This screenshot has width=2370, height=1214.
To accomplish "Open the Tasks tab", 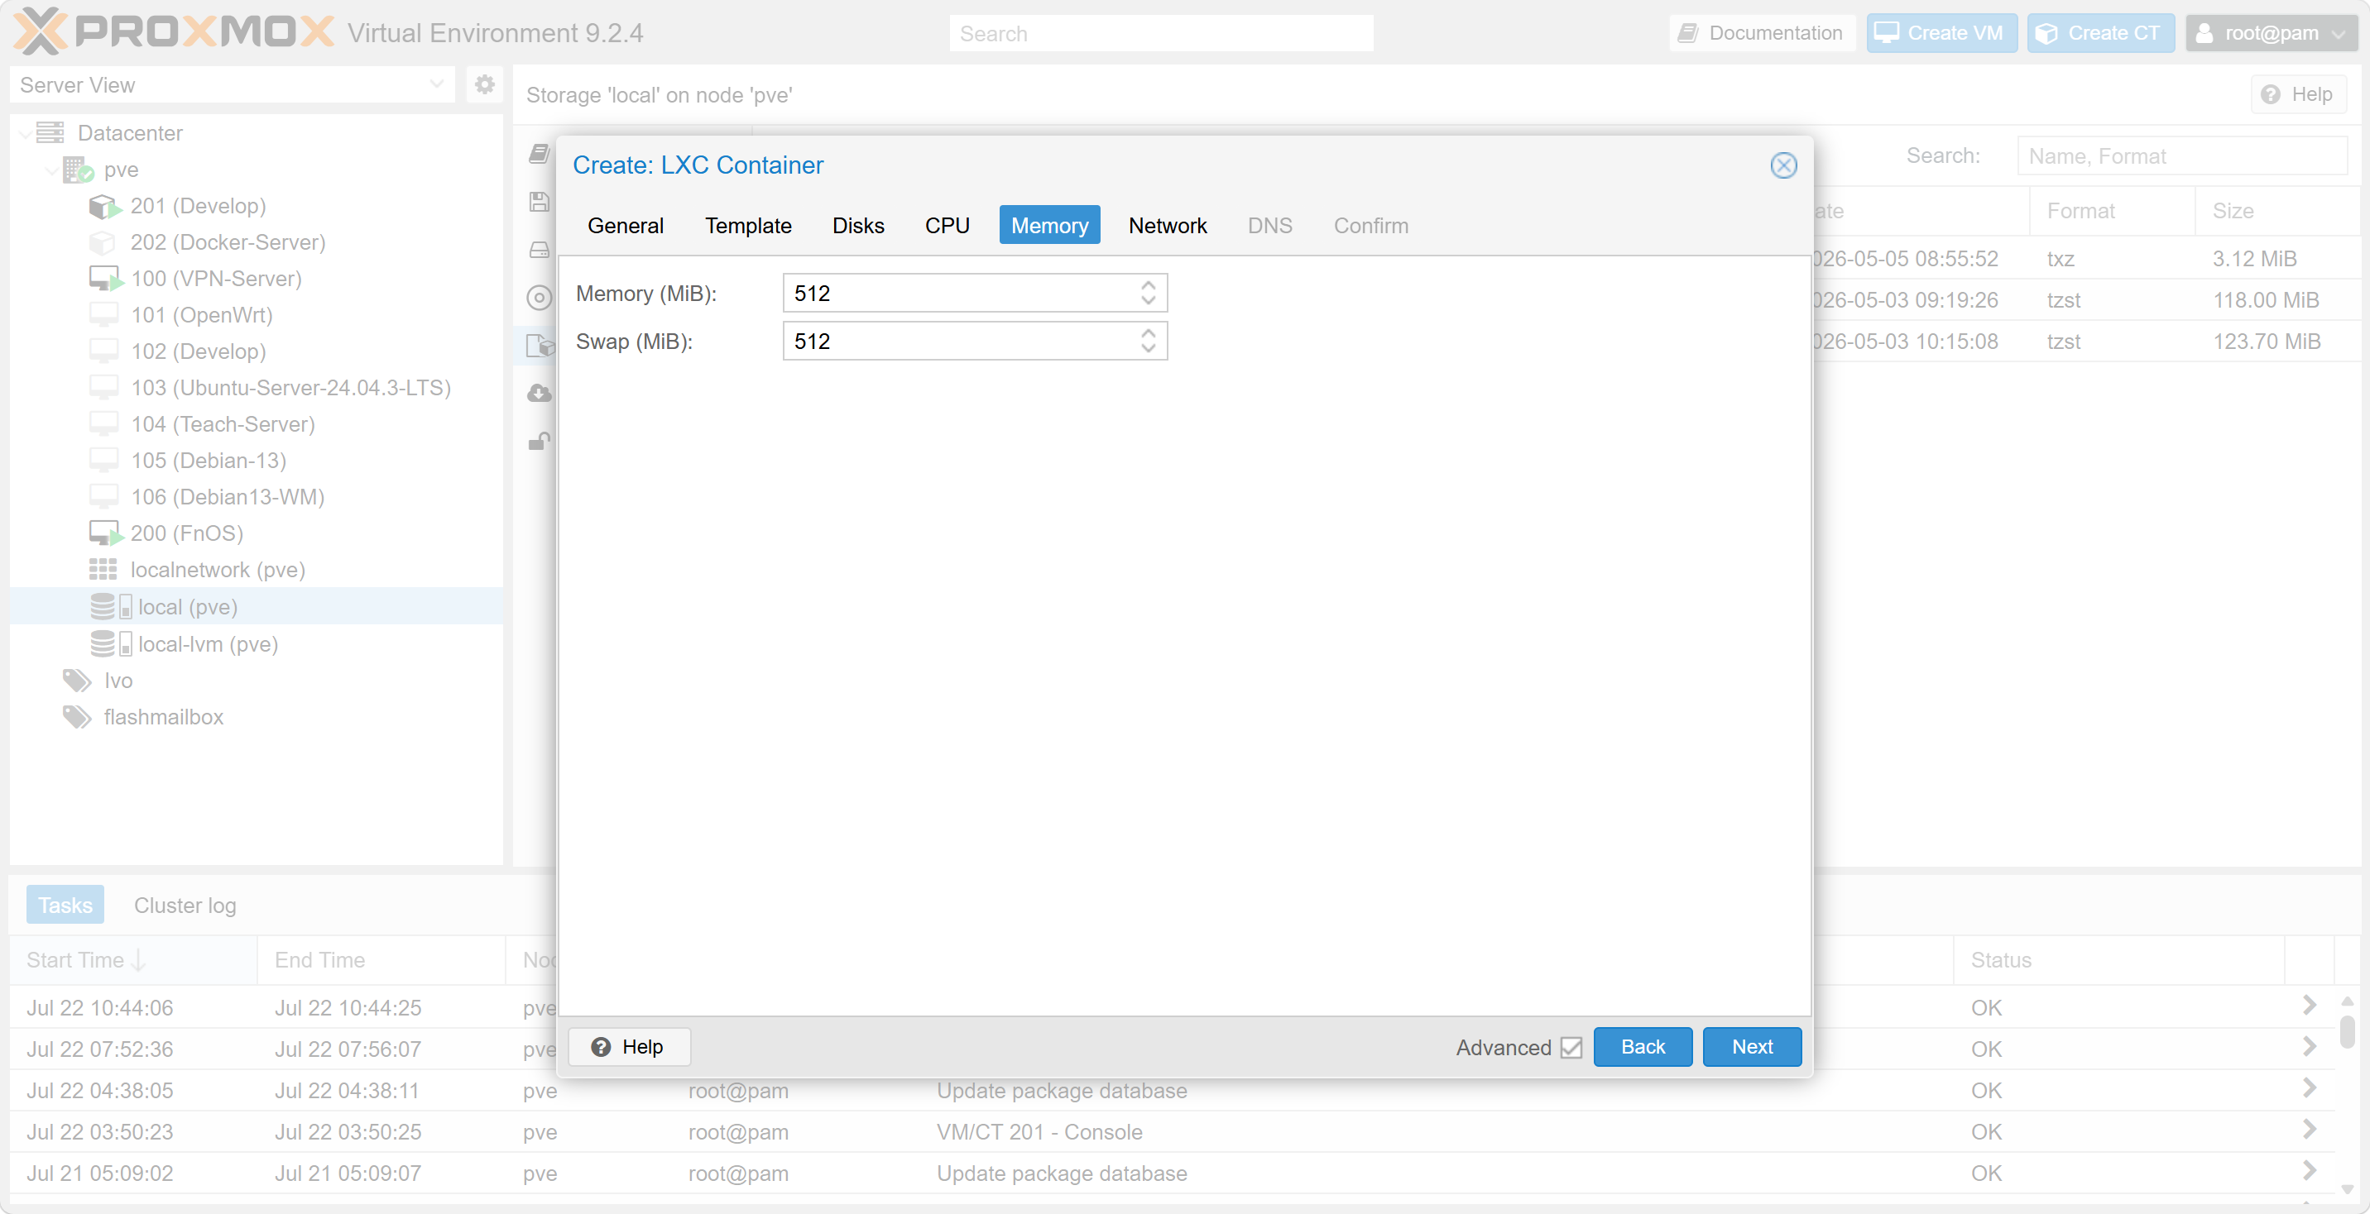I will pyautogui.click(x=65, y=906).
